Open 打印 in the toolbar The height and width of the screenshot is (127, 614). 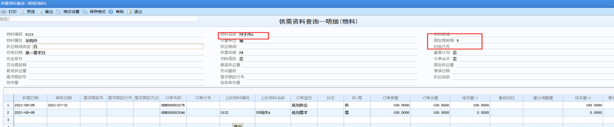click(13, 12)
